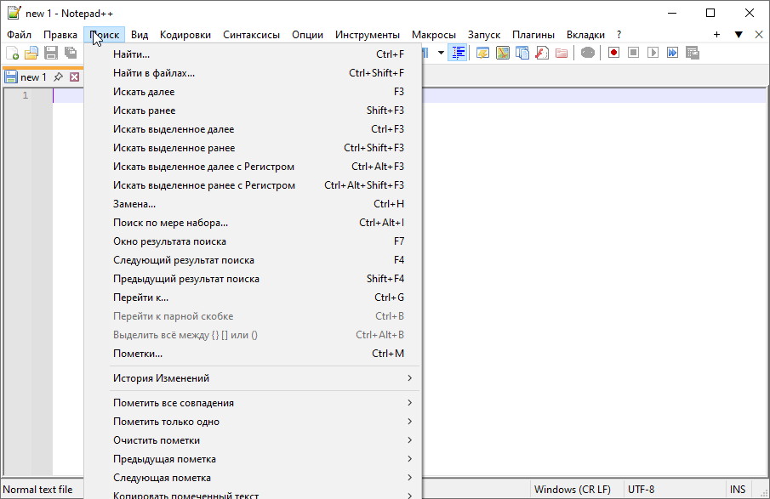This screenshot has width=770, height=499.
Task: Open the tab list black triangle dropdown
Action: pyautogui.click(x=738, y=34)
